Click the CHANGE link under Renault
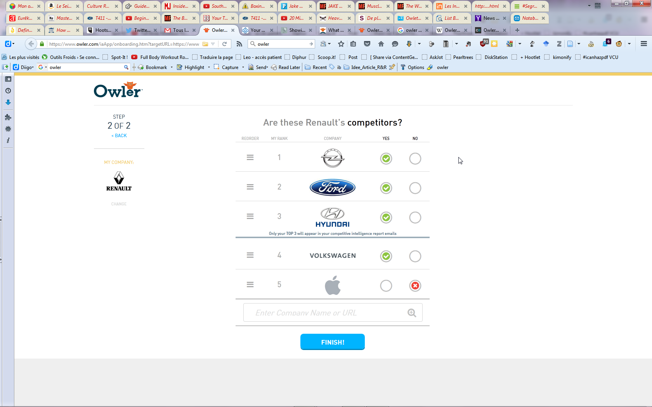This screenshot has height=407, width=652. point(119,204)
